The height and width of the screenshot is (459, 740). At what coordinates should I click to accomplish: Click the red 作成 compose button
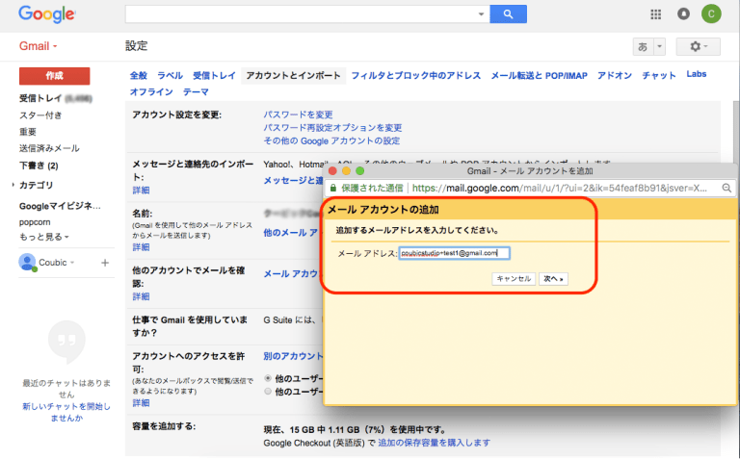pyautogui.click(x=54, y=76)
